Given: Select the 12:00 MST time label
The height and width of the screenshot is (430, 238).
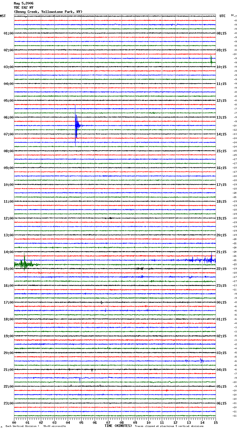Looking at the screenshot, I should tap(9, 218).
